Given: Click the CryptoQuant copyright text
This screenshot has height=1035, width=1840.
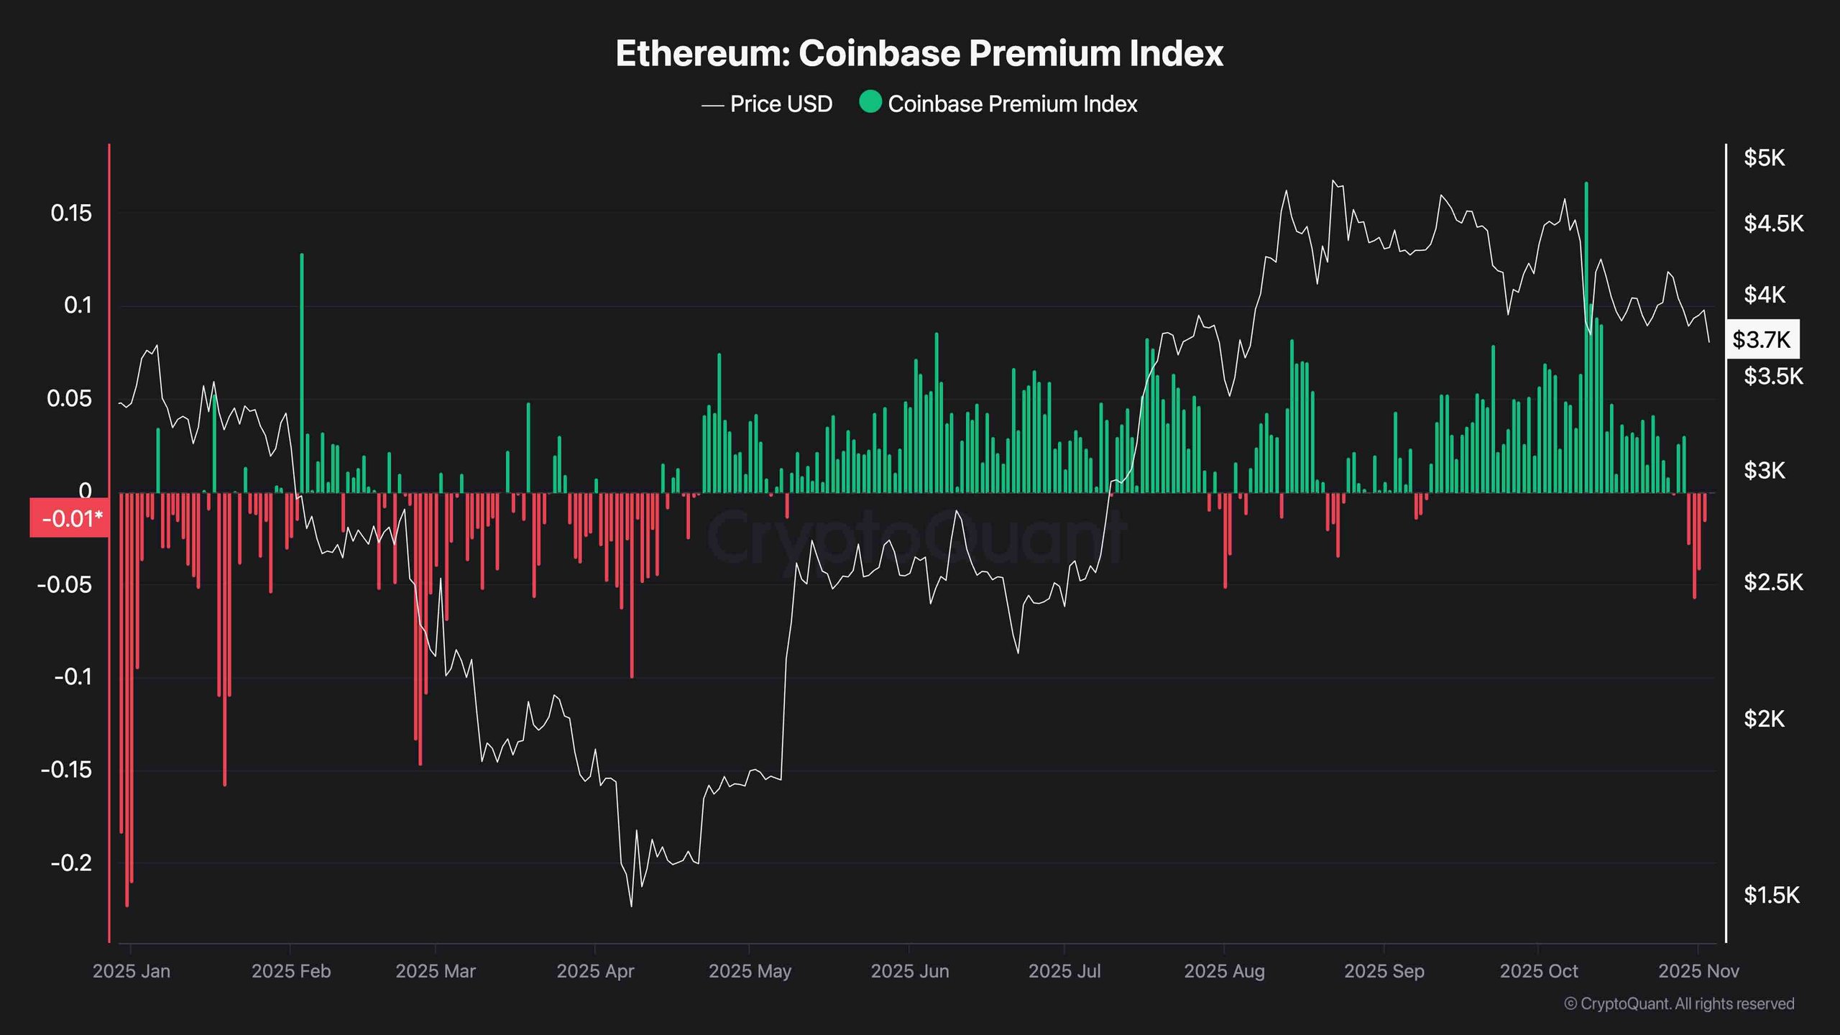Looking at the screenshot, I should (1679, 1003).
